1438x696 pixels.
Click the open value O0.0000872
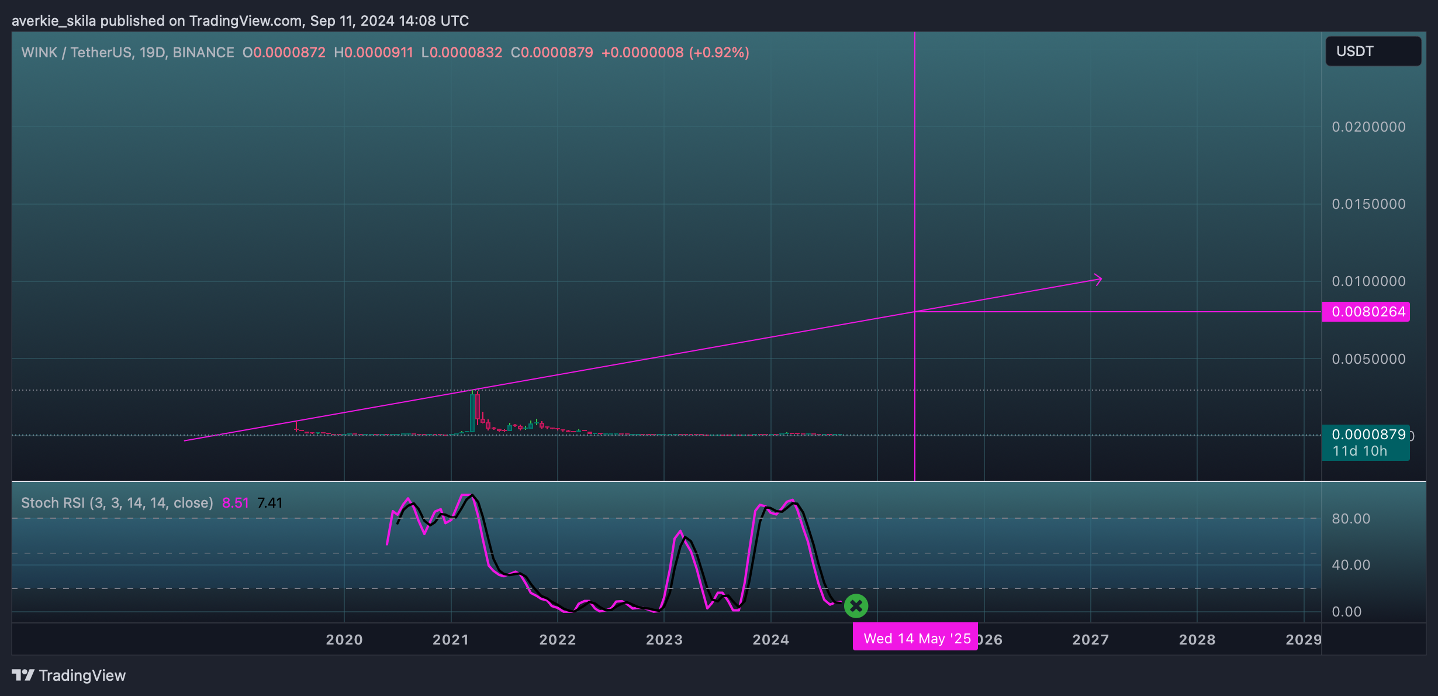click(284, 53)
